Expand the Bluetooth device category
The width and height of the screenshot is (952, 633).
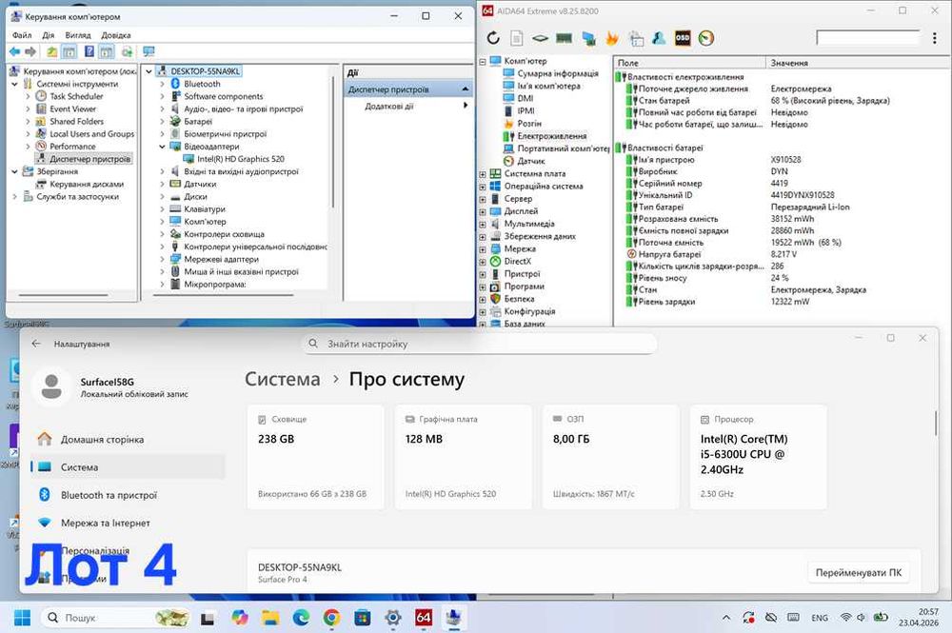pyautogui.click(x=162, y=84)
